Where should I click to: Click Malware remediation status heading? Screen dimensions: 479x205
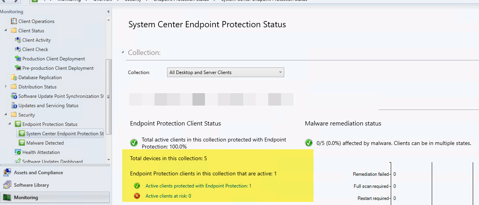point(343,124)
